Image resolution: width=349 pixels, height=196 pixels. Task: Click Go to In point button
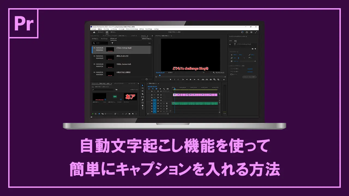pos(183,79)
